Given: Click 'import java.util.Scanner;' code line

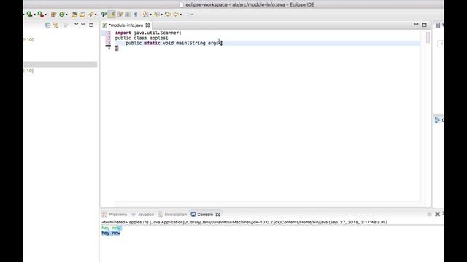Looking at the screenshot, I should 148,33.
